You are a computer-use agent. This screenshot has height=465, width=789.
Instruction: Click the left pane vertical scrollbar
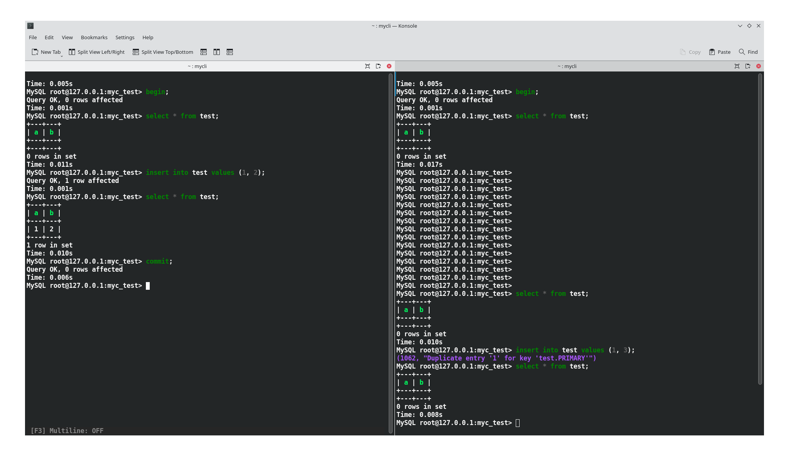[391, 254]
